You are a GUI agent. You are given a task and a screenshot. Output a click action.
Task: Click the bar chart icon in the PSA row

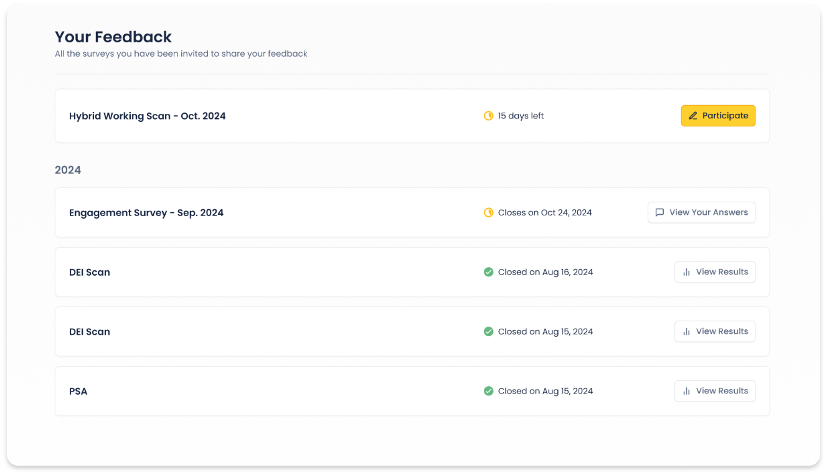[x=686, y=391]
